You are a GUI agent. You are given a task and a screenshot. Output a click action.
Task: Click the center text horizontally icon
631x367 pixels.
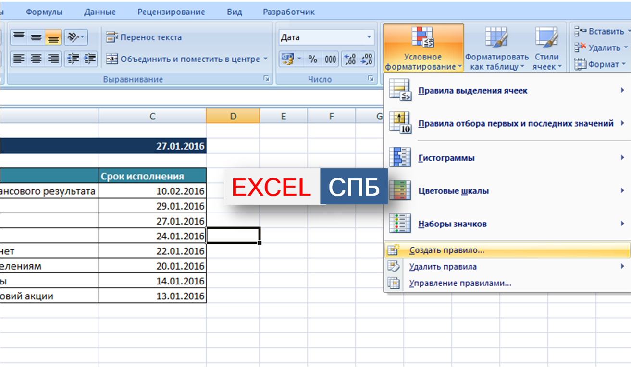(36, 59)
